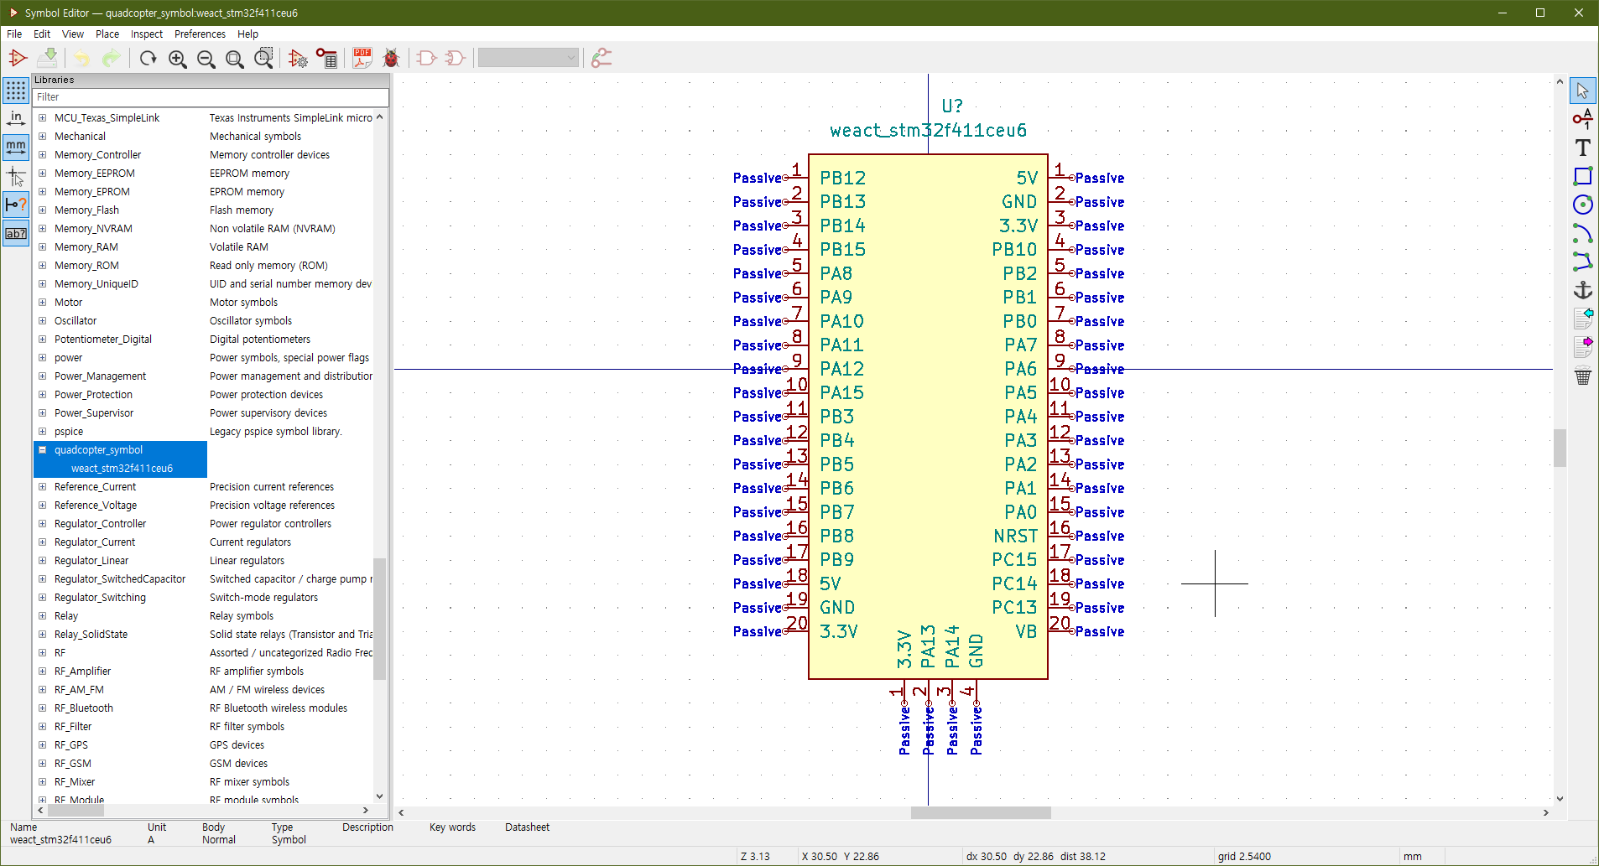Expand the RF_Bluetooth library
Image resolution: width=1599 pixels, height=866 pixels.
click(42, 708)
